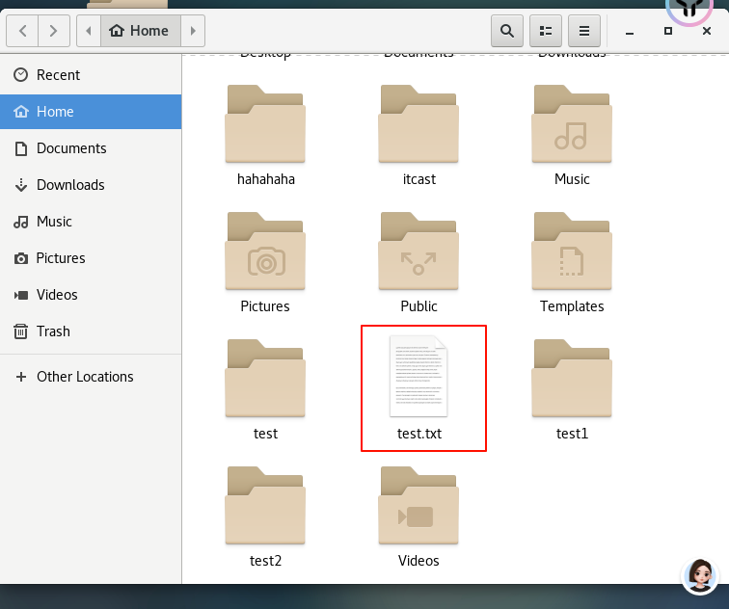Select Home in the sidebar
Screen dimensions: 729x609
[x=91, y=112]
